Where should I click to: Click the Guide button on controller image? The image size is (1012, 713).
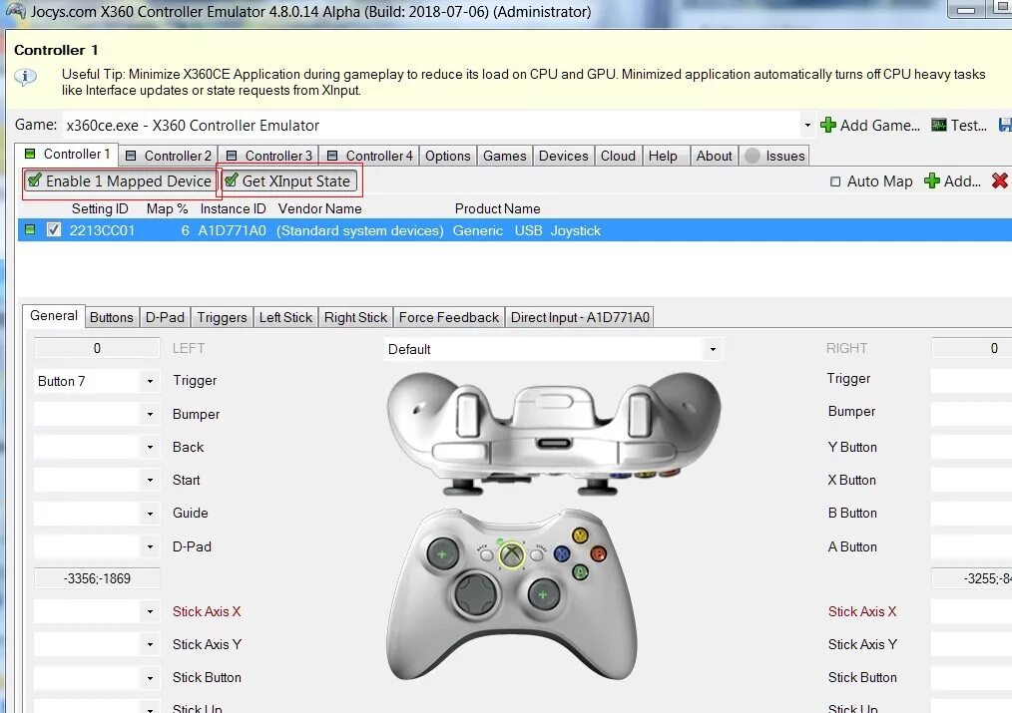pos(512,555)
